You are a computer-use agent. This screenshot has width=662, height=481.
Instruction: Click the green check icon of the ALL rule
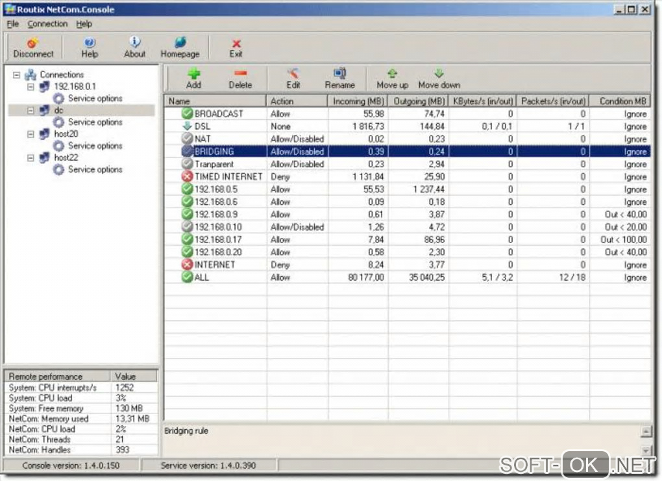coord(187,277)
